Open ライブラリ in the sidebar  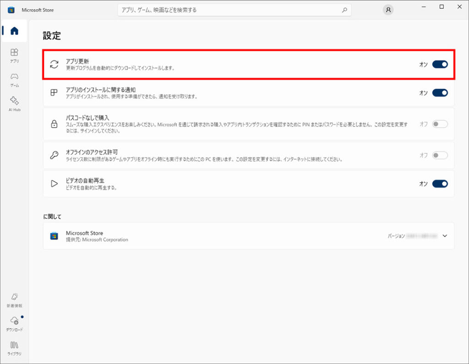[x=14, y=348]
